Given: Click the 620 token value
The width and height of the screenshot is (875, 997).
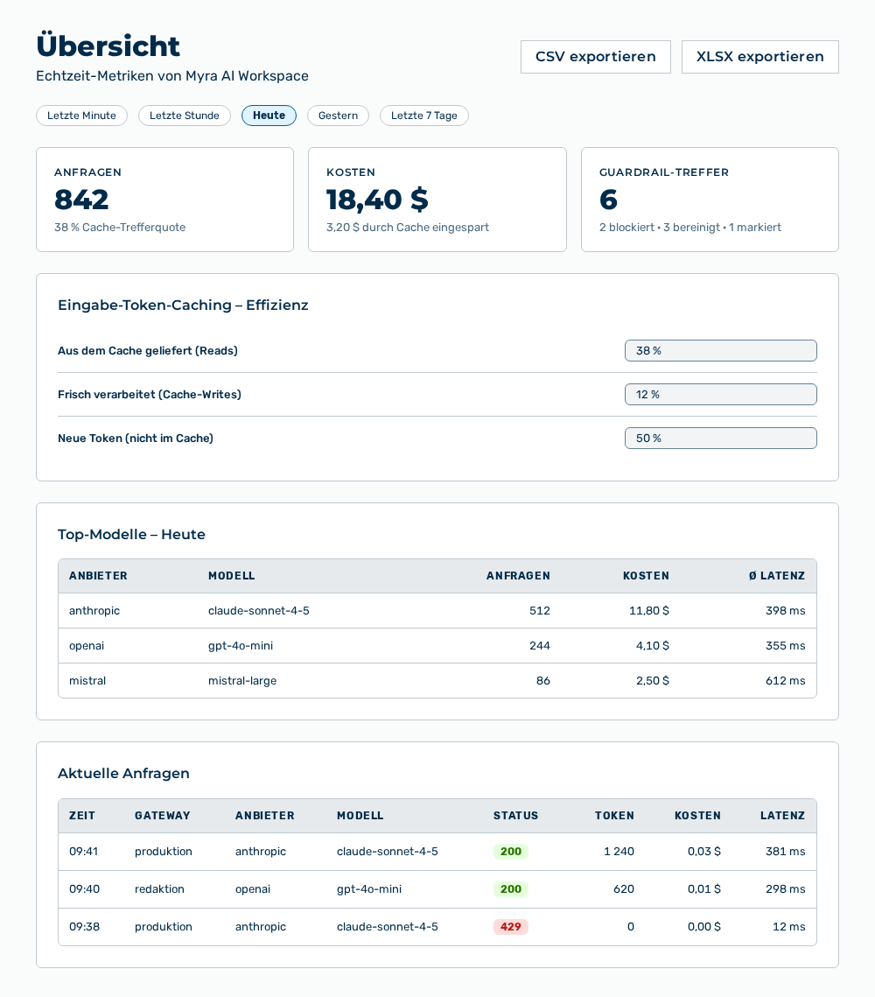Looking at the screenshot, I should [624, 889].
